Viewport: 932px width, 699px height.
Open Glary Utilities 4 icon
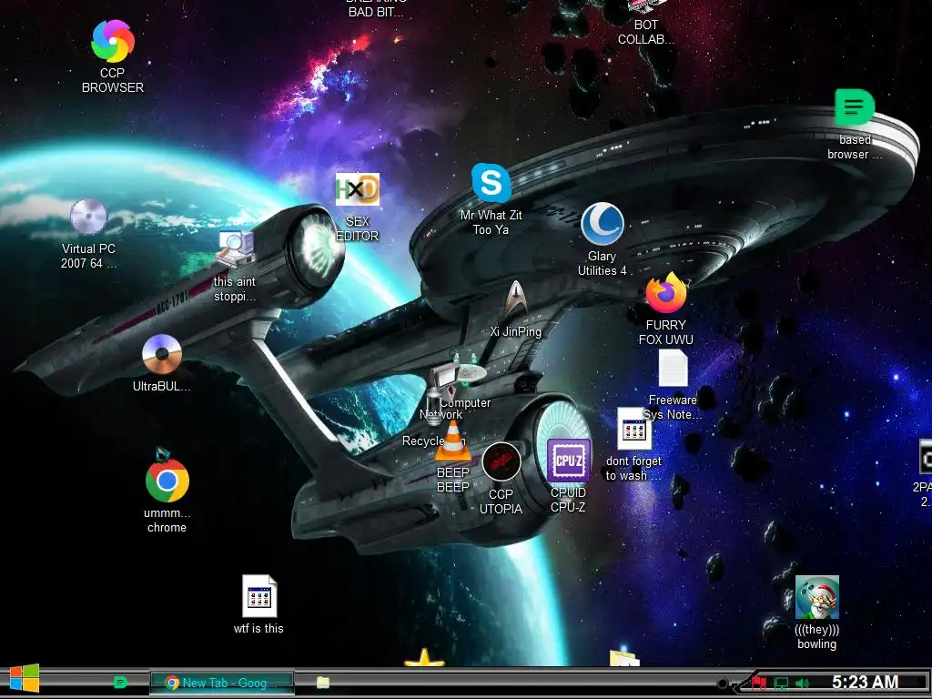coord(603,224)
